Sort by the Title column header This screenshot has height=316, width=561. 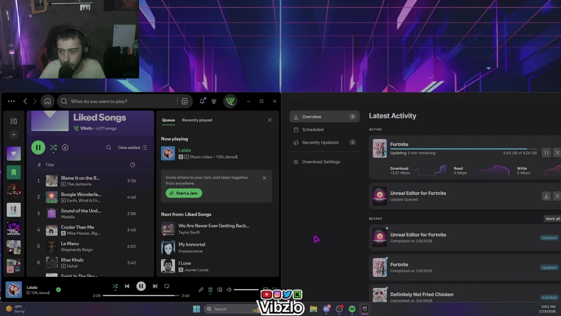point(50,165)
